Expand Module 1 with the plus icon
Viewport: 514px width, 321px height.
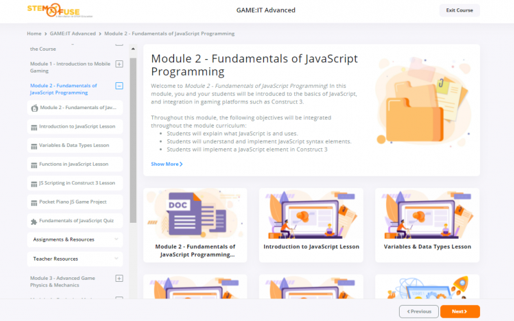click(x=120, y=64)
